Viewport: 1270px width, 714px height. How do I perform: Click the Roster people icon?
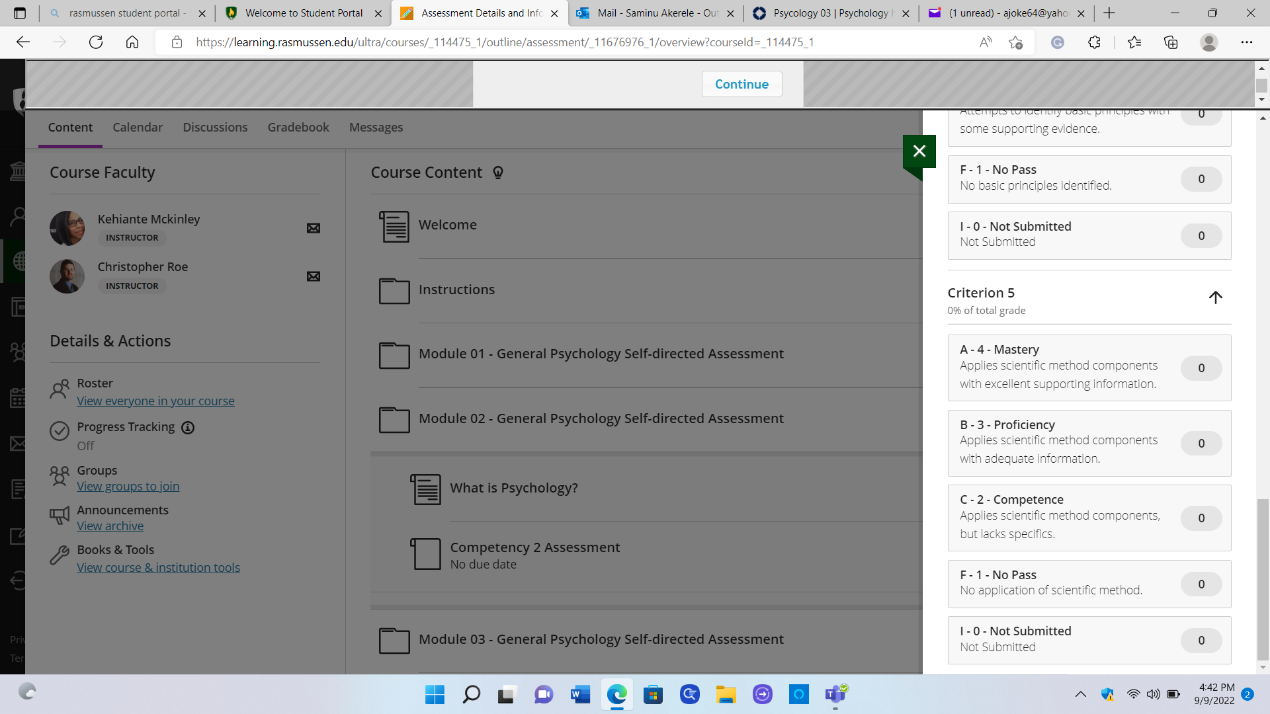(60, 389)
